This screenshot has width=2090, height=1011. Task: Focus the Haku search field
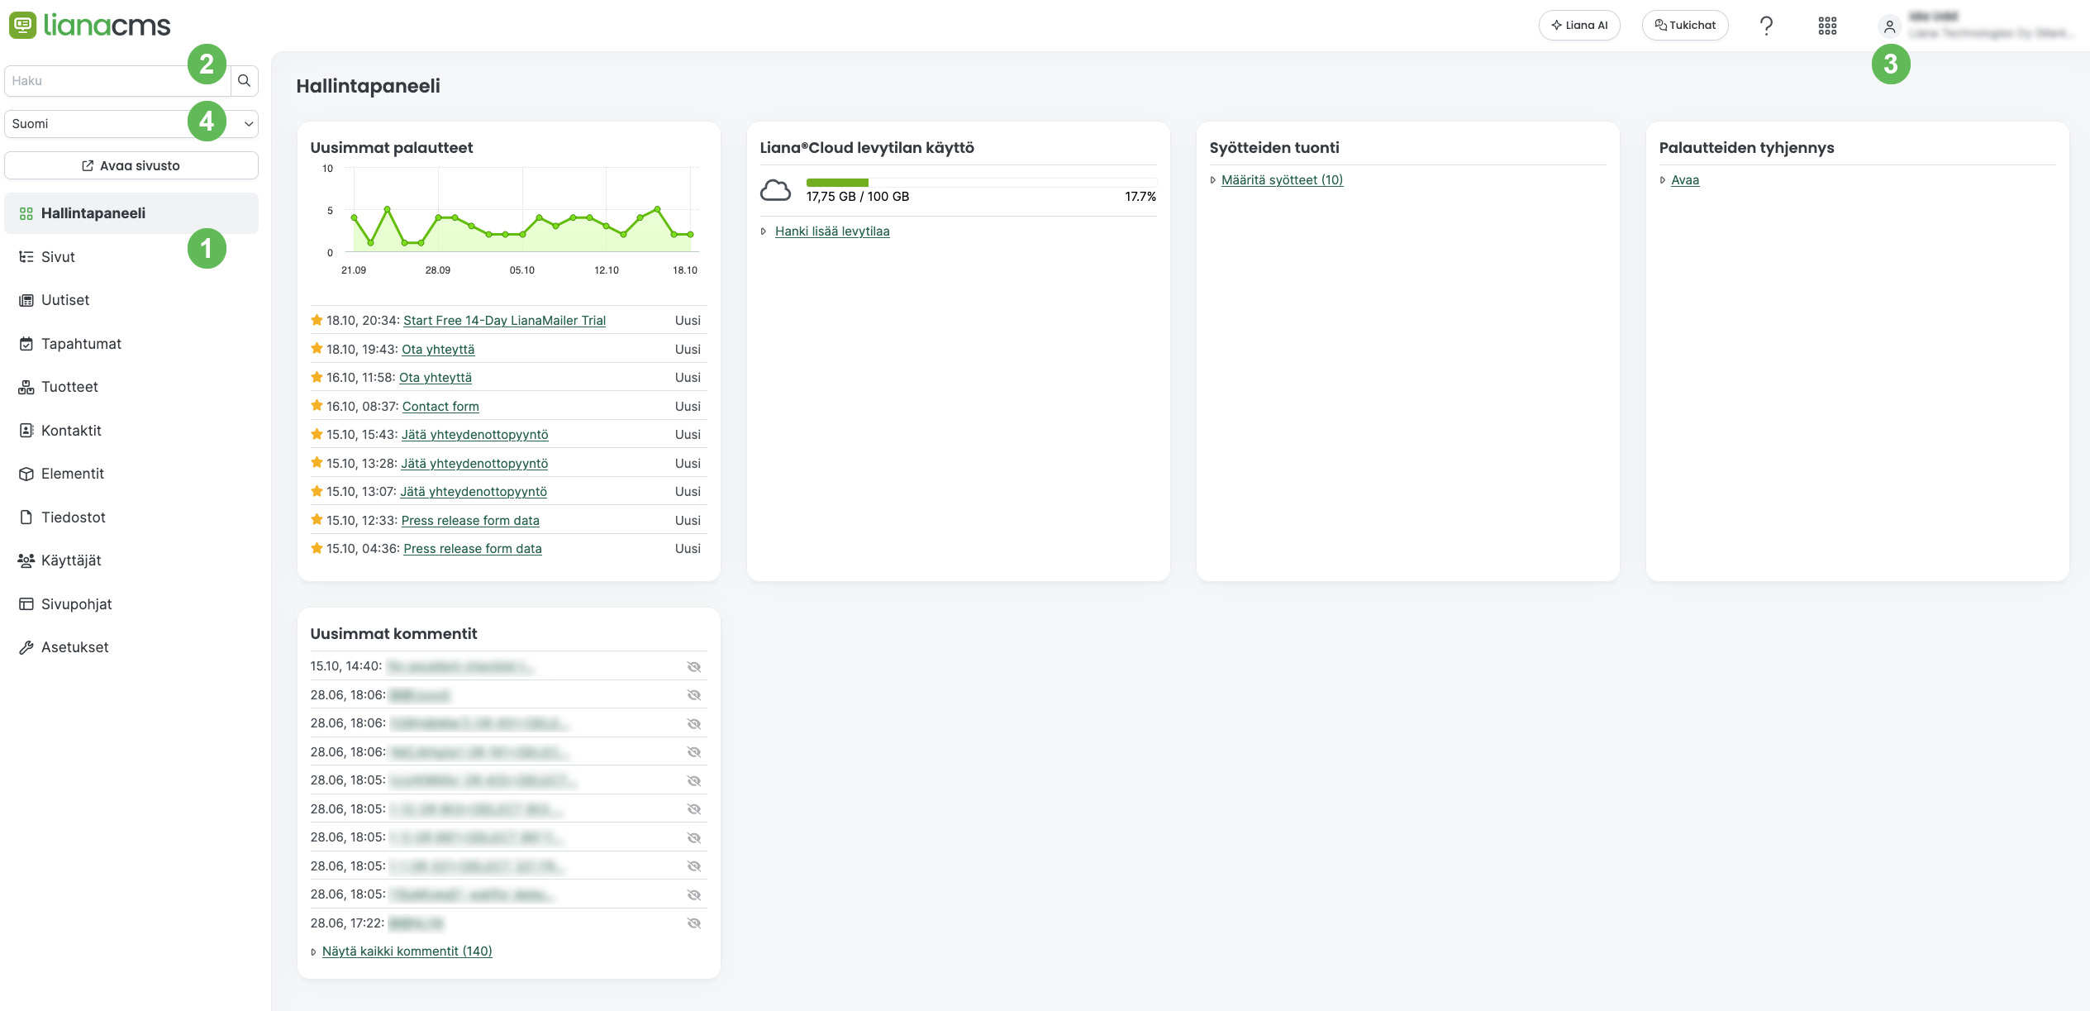(x=117, y=81)
